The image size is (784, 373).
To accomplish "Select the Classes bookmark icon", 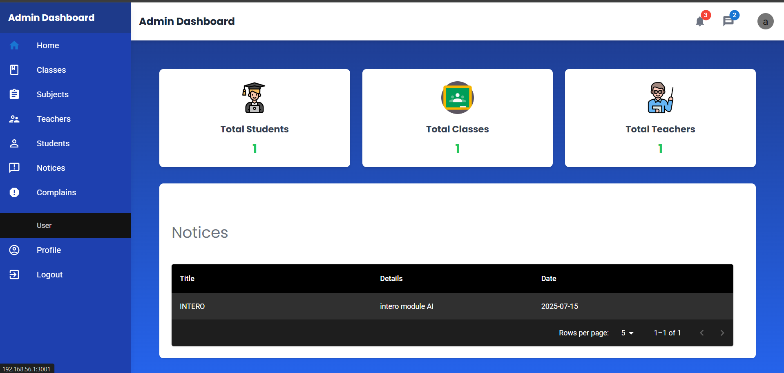I will pos(14,70).
